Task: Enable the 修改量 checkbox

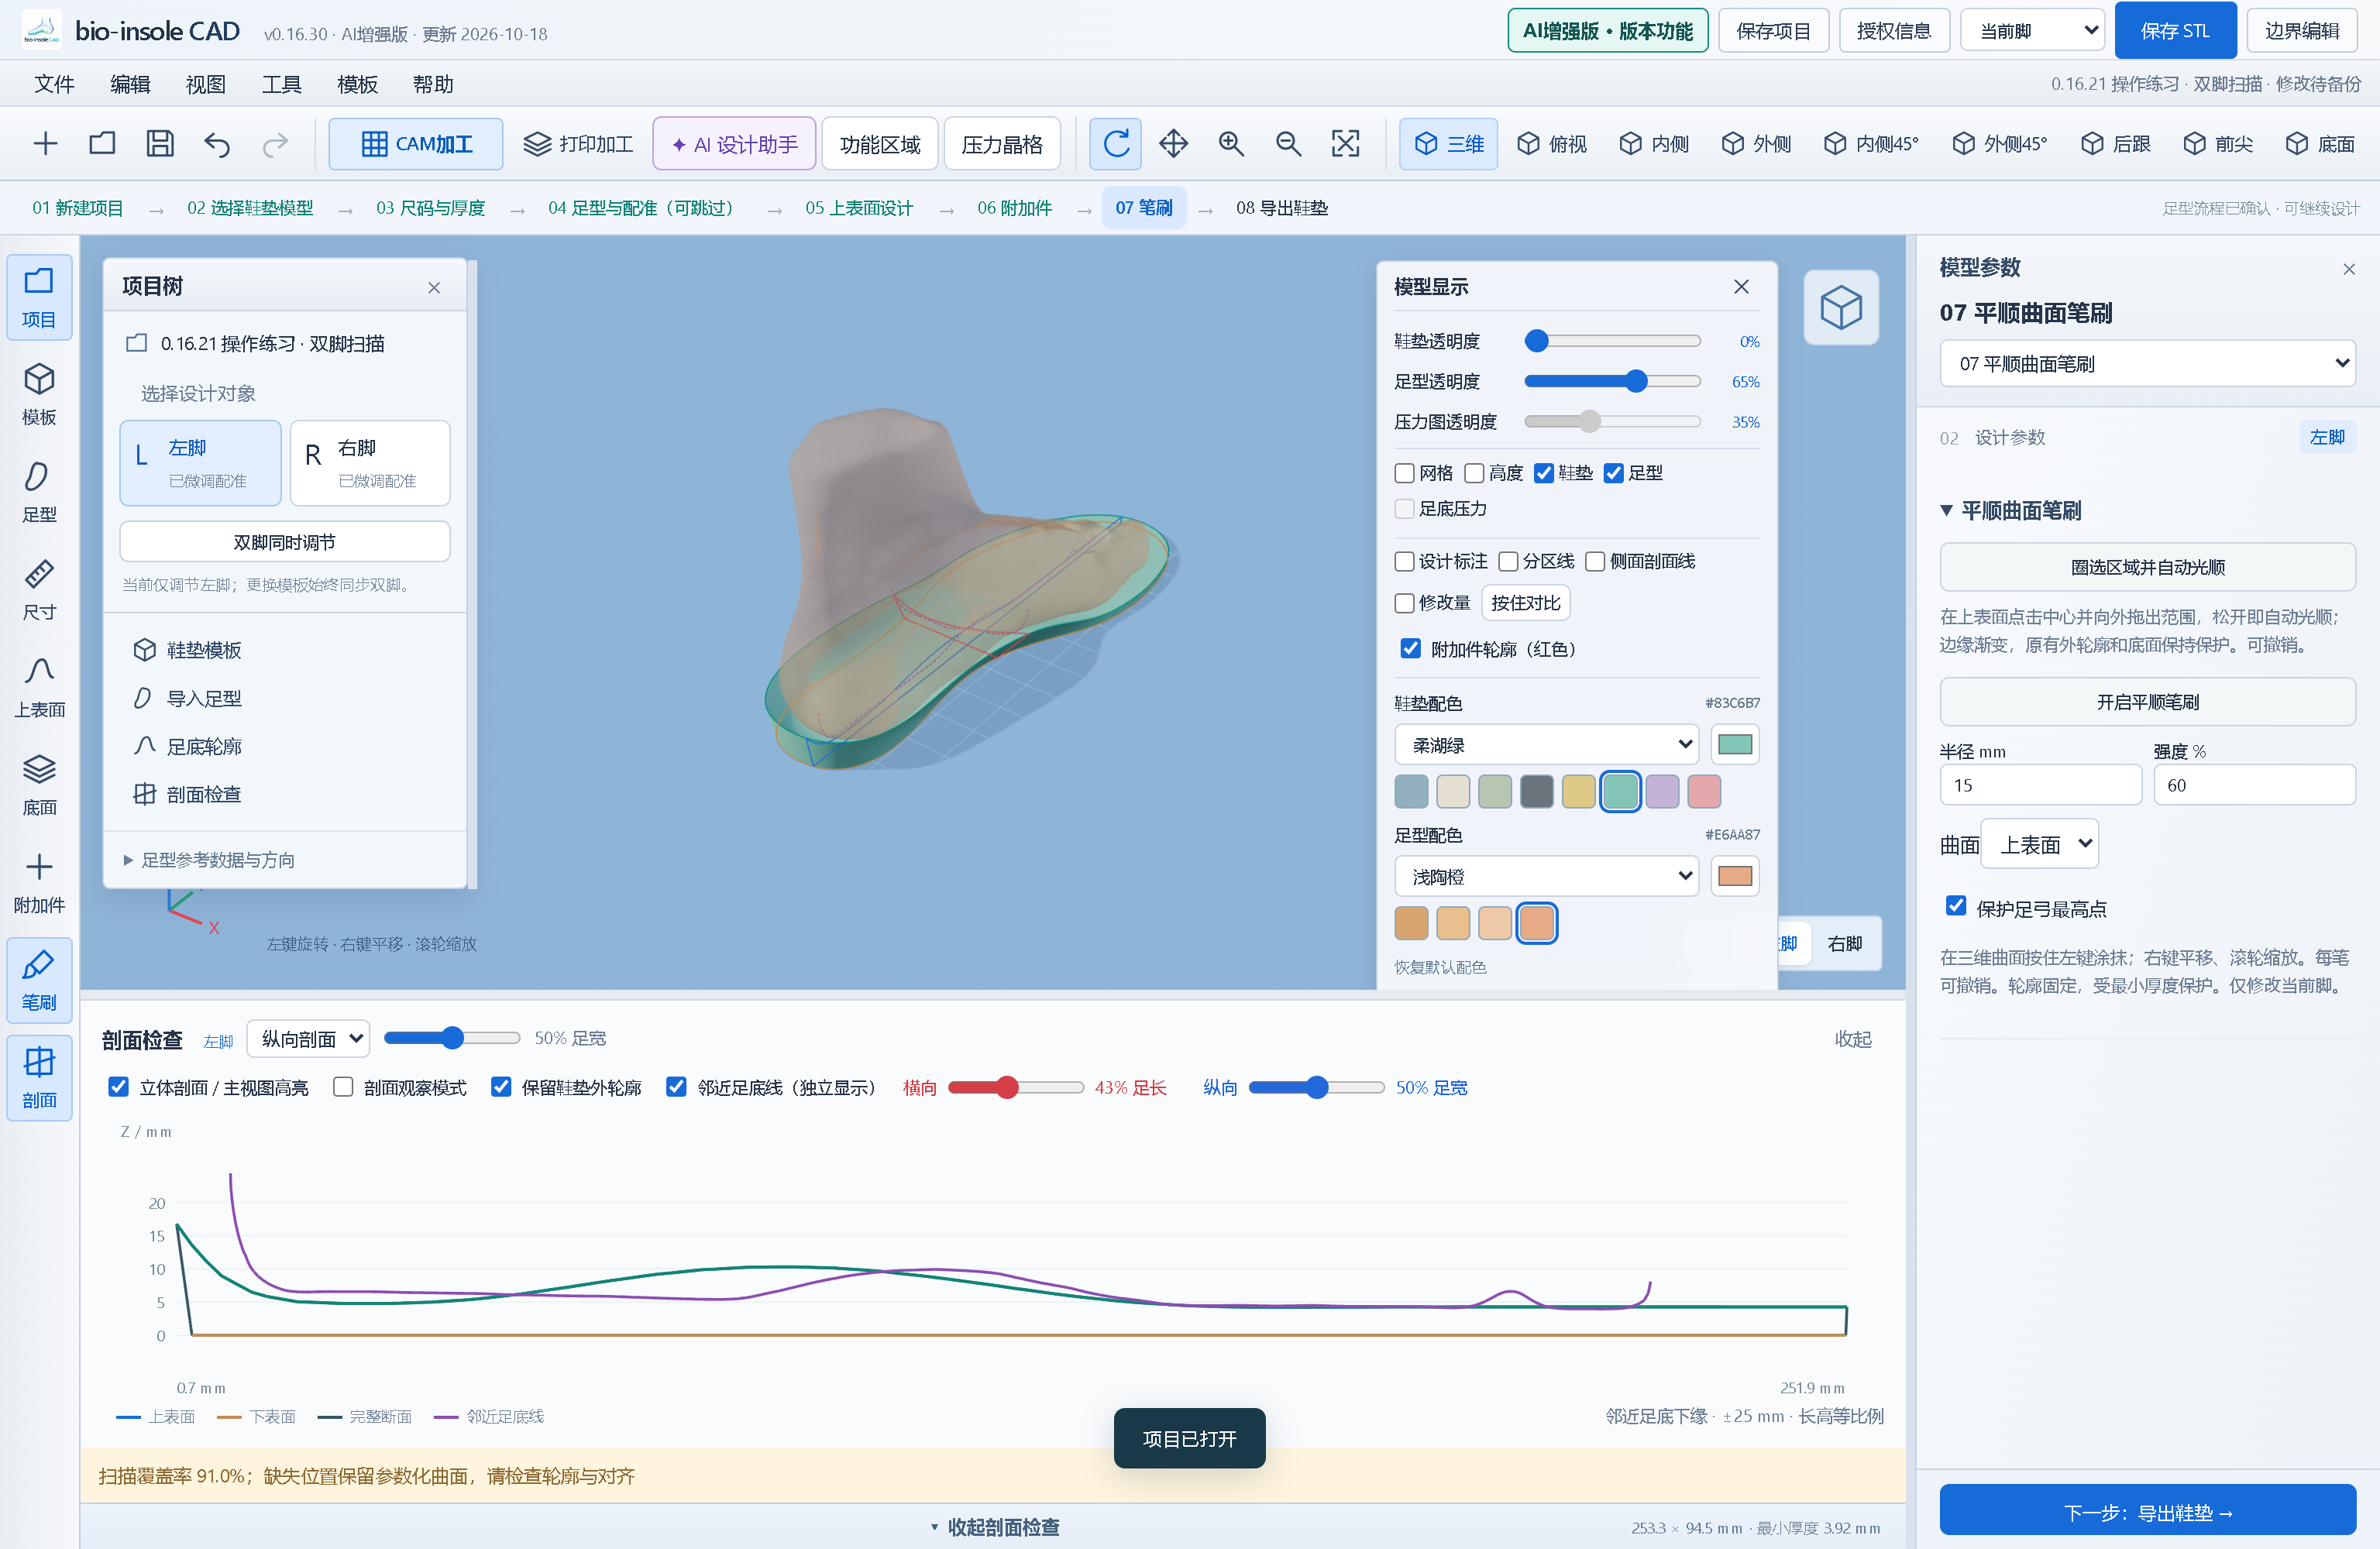Action: click(x=1404, y=602)
